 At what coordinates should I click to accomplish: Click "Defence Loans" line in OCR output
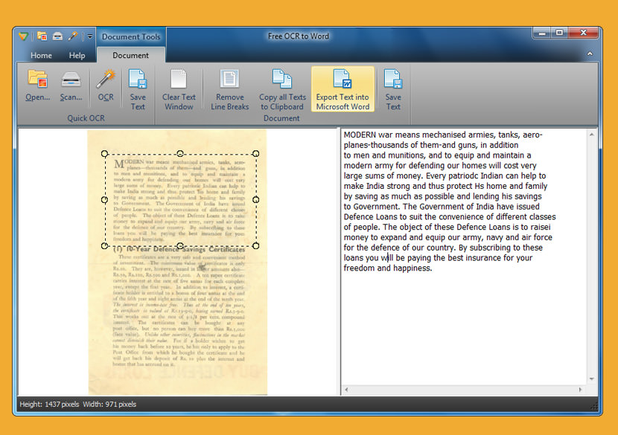(x=450, y=217)
